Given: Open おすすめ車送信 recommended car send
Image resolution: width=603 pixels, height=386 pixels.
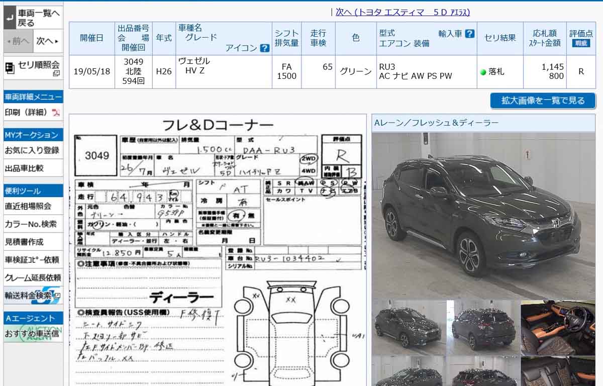Looking at the screenshot, I should click(33, 333).
